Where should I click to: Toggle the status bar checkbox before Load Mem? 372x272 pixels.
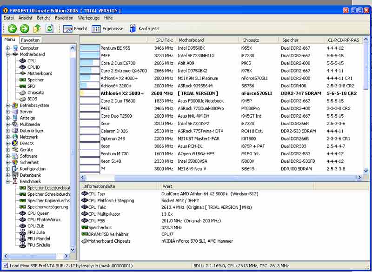[6, 265]
